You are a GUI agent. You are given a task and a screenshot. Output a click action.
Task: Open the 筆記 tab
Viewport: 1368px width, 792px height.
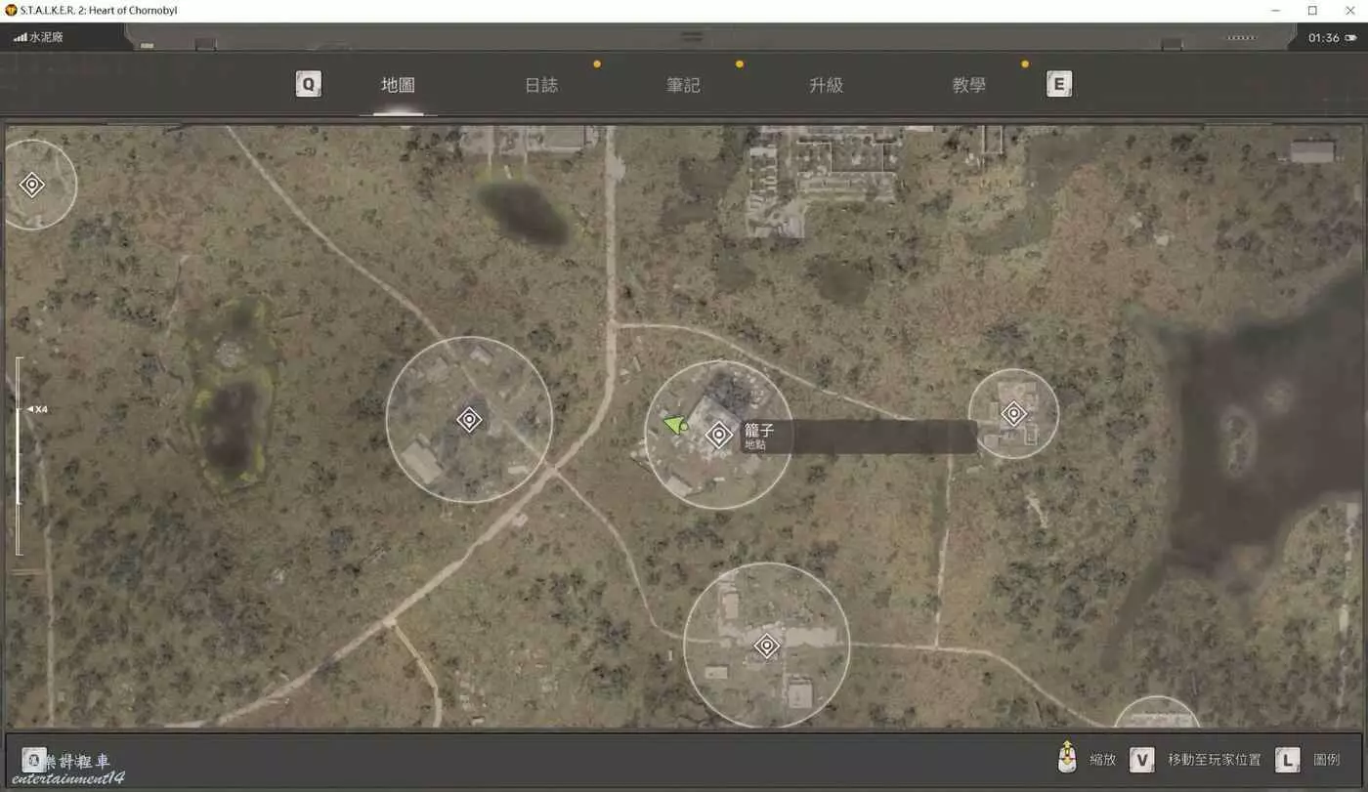point(683,85)
